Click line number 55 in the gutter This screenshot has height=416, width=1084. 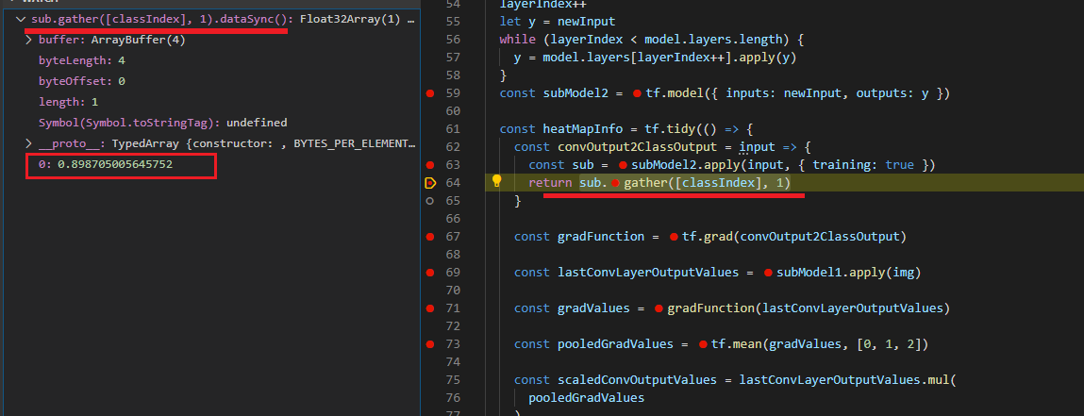[x=454, y=22]
